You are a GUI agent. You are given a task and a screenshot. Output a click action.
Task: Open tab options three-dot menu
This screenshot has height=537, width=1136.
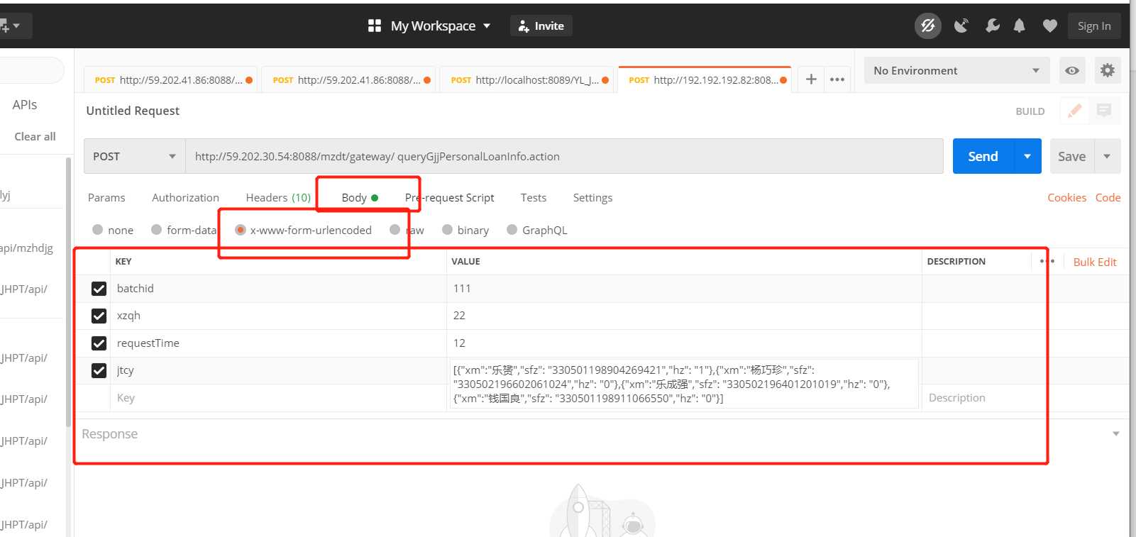point(837,79)
